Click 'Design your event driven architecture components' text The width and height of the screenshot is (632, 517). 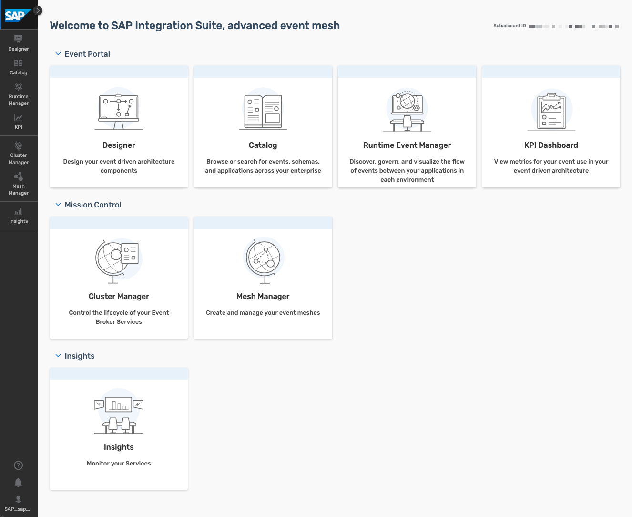point(119,166)
